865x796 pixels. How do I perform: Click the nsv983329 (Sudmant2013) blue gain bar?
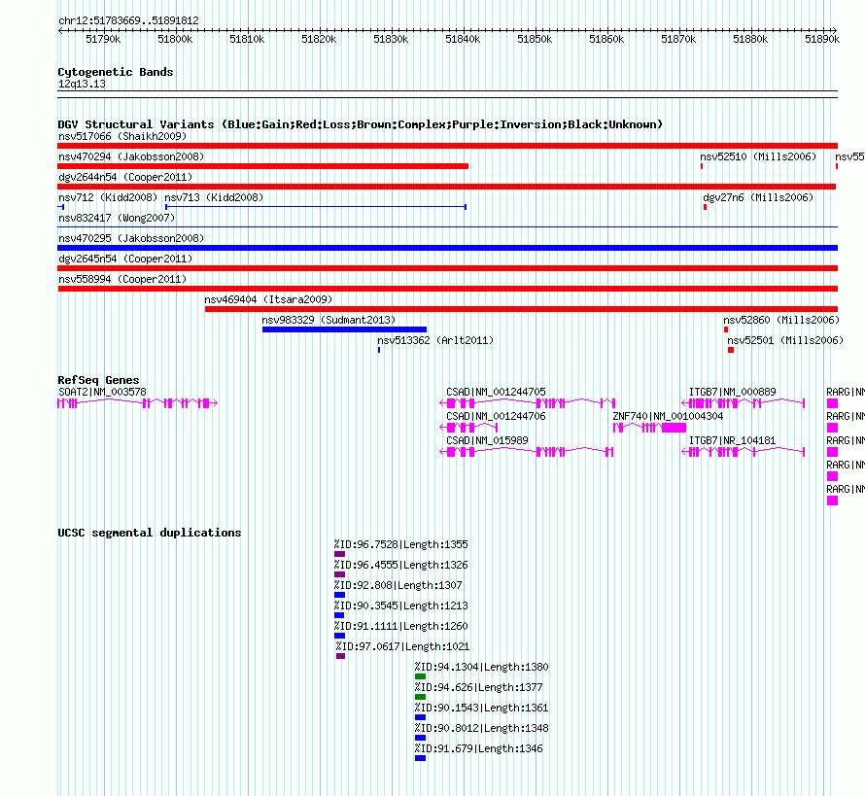[x=344, y=329]
